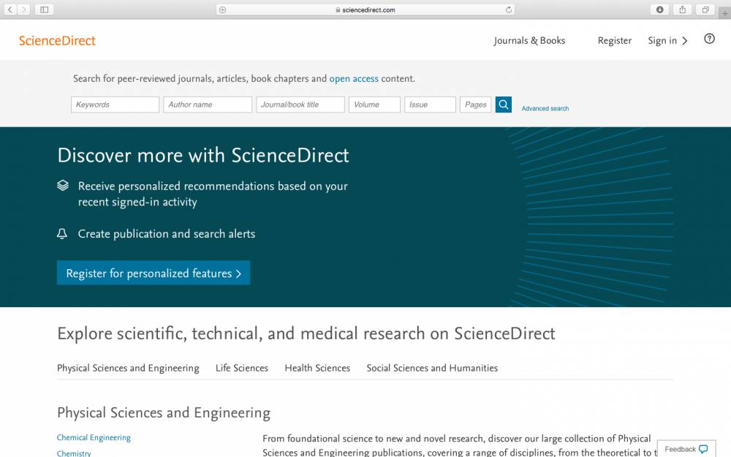This screenshot has height=457, width=731.
Task: Open the Chemistry subject link
Action: [x=74, y=453]
